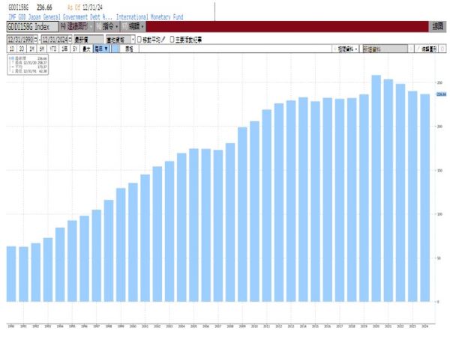Click the tallest bar for year 2020
This screenshot has height=337, width=450.
pos(376,188)
